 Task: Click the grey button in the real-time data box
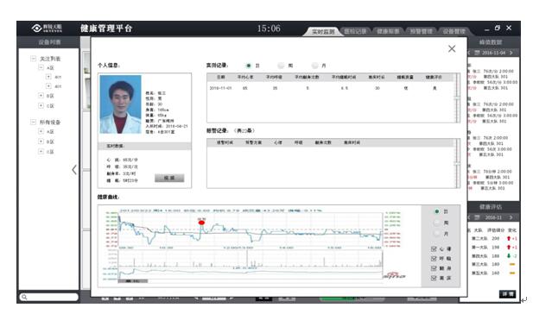pos(169,178)
